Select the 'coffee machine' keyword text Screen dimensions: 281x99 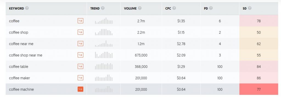point(21,89)
